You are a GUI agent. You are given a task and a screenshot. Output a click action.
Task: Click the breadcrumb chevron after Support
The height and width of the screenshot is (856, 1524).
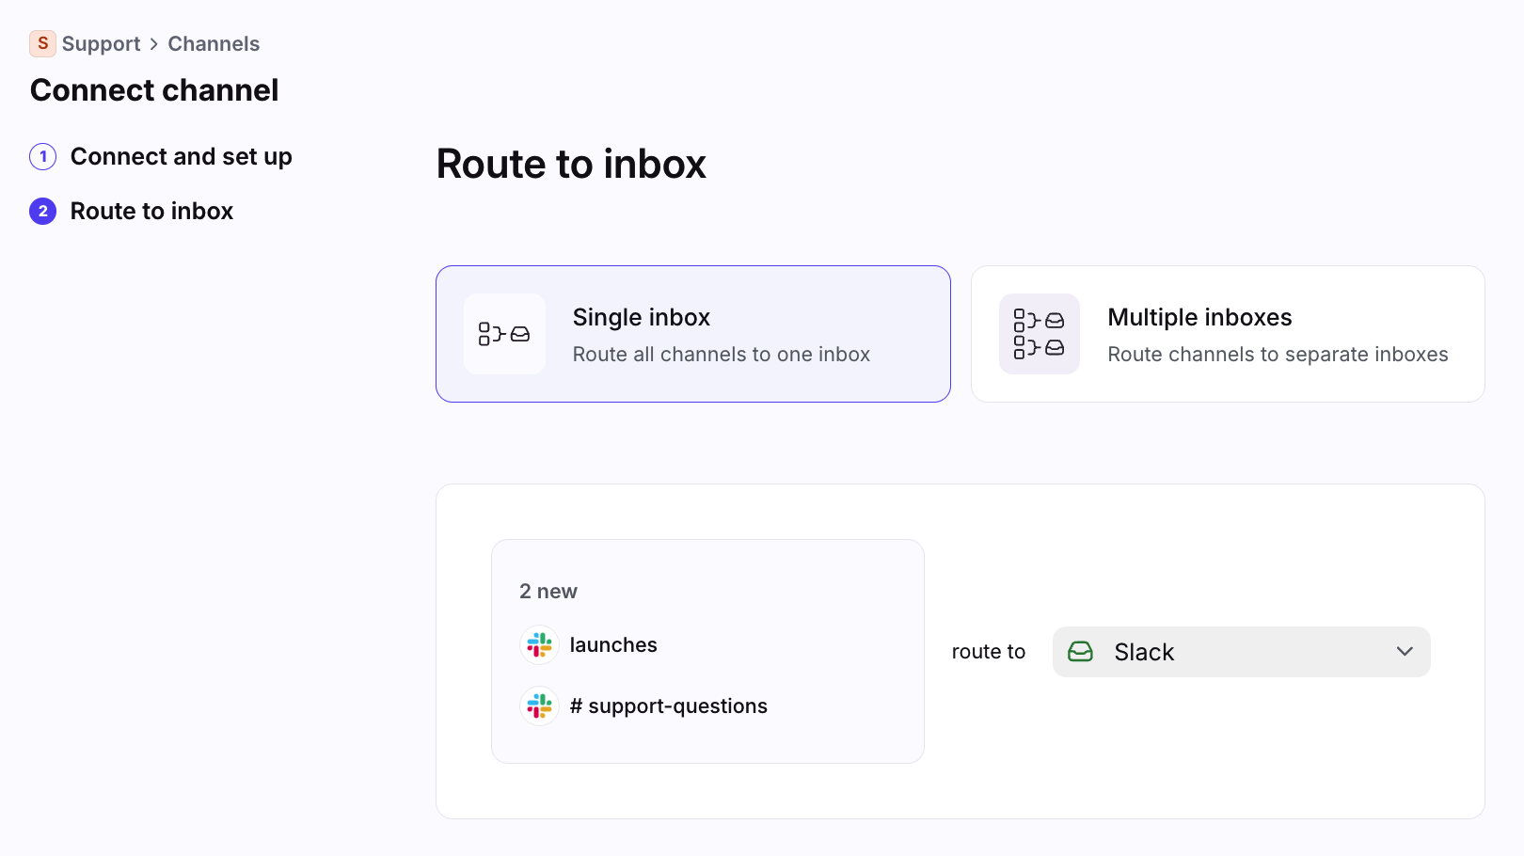point(154,44)
